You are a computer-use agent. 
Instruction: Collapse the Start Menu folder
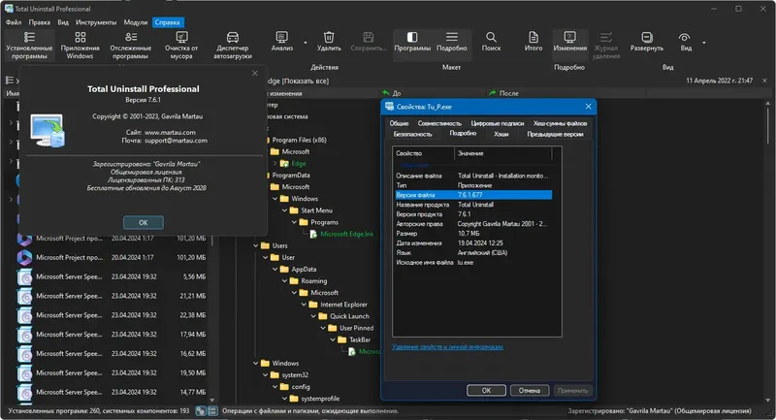pyautogui.click(x=285, y=210)
